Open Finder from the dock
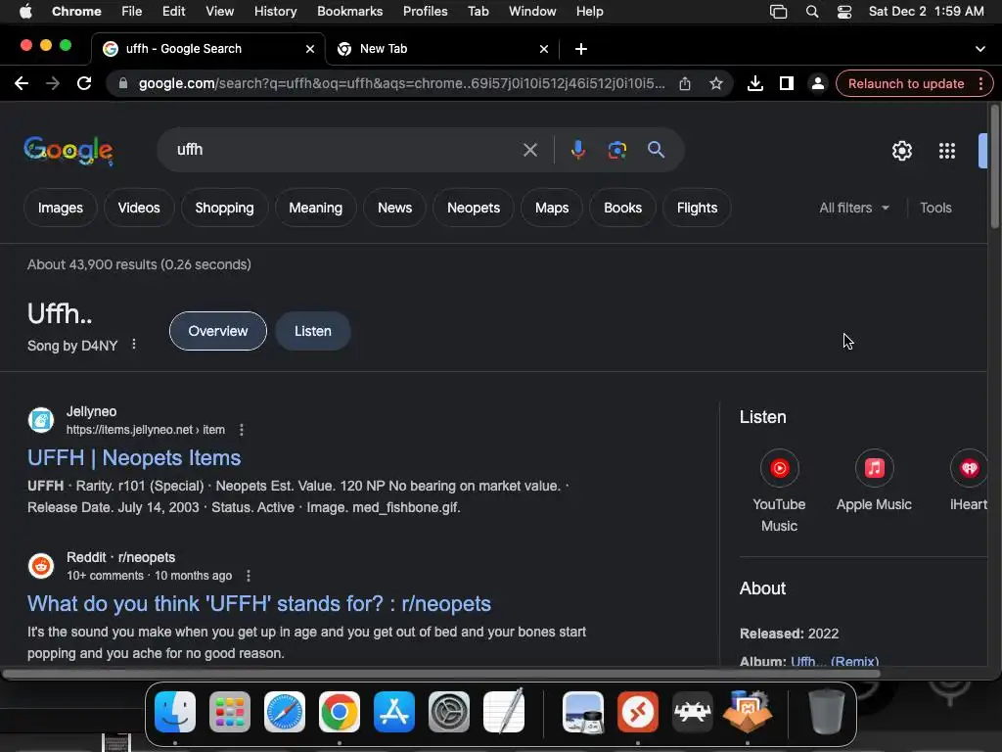This screenshot has width=1002, height=752. (175, 712)
